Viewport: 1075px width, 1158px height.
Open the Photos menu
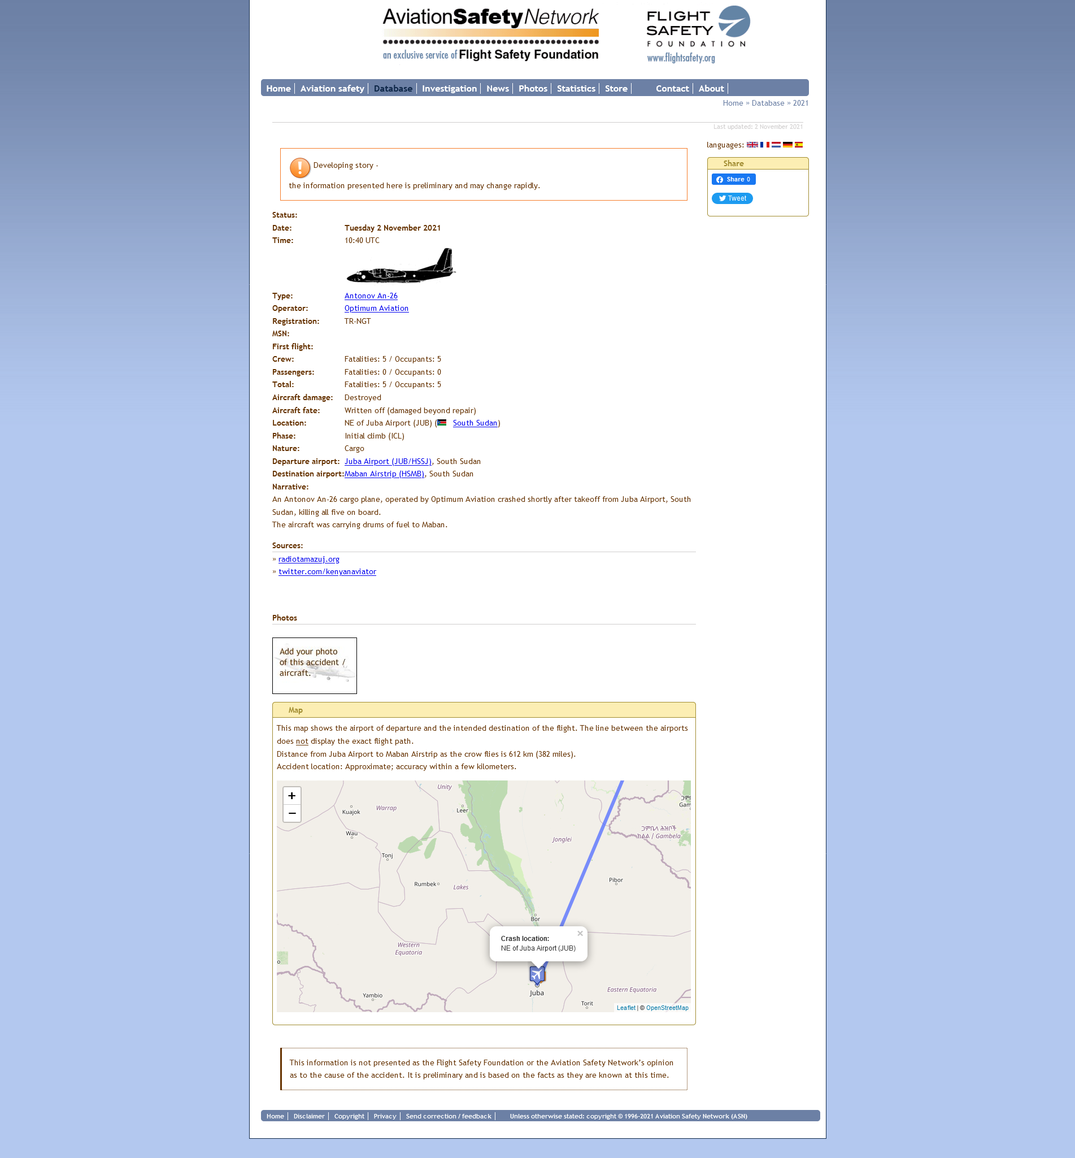pyautogui.click(x=533, y=89)
